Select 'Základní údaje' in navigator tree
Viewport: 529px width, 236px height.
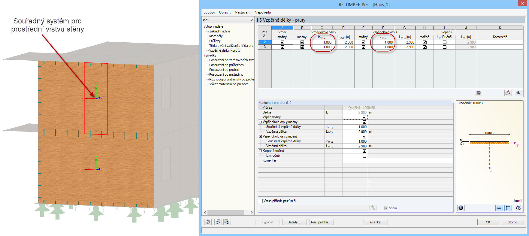220,31
